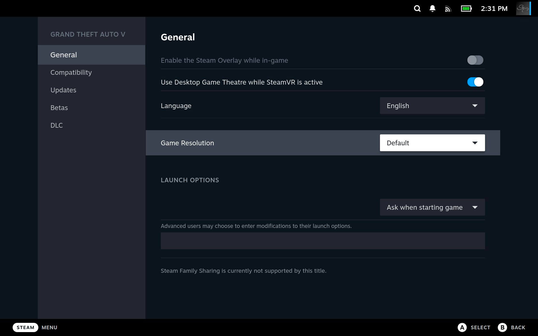Click the GRAND THEFT AUTO V title
538x336 pixels.
(88, 34)
